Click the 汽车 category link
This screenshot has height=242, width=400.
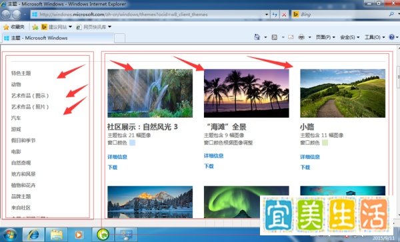[16, 118]
